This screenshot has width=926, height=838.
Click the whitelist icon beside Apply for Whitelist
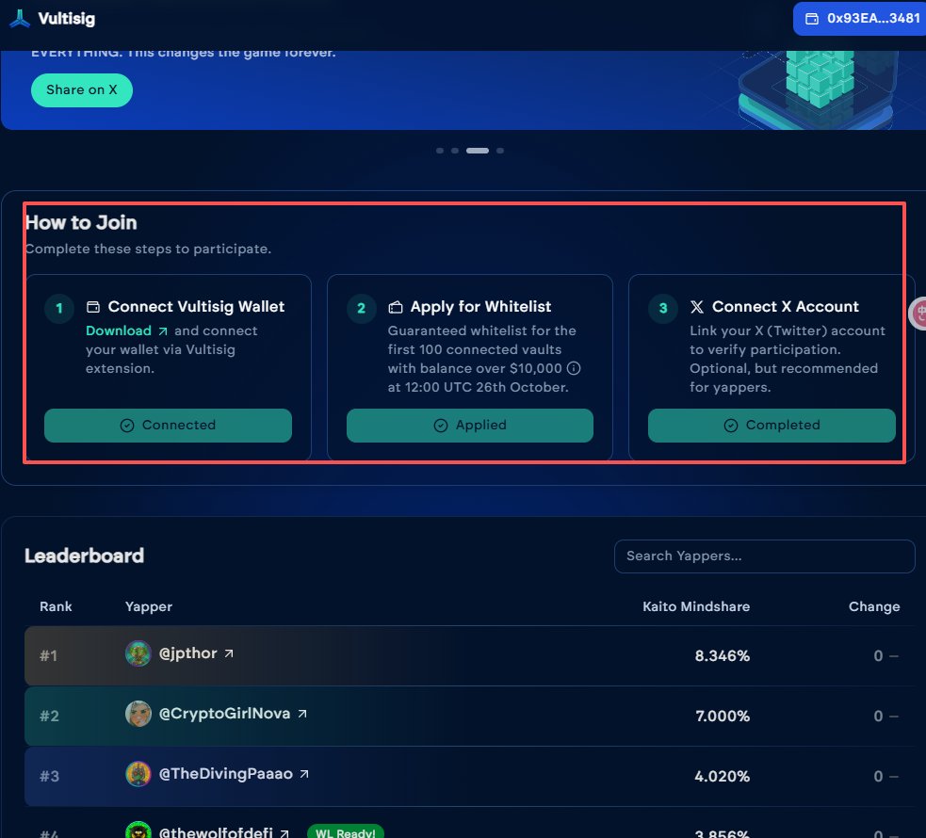click(x=395, y=307)
